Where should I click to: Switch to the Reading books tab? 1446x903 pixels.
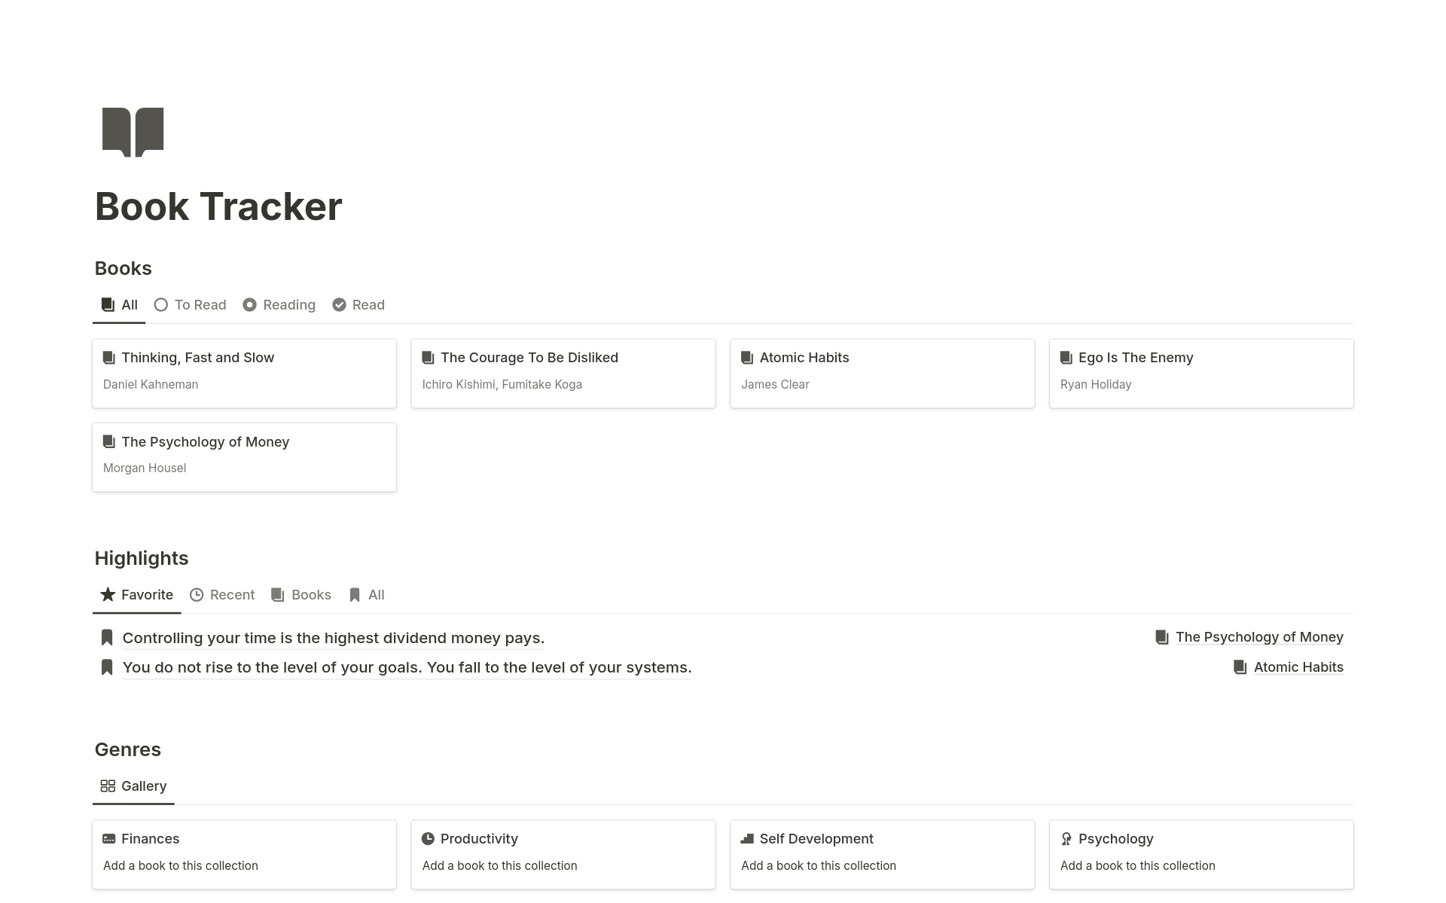click(x=279, y=305)
